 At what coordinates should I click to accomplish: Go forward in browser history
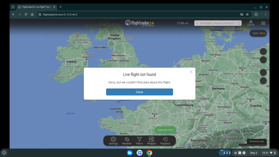click(20, 14)
